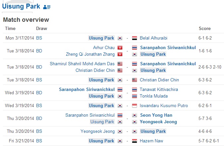Select the BD draw link on Wed 3/19/2014

point(39,93)
